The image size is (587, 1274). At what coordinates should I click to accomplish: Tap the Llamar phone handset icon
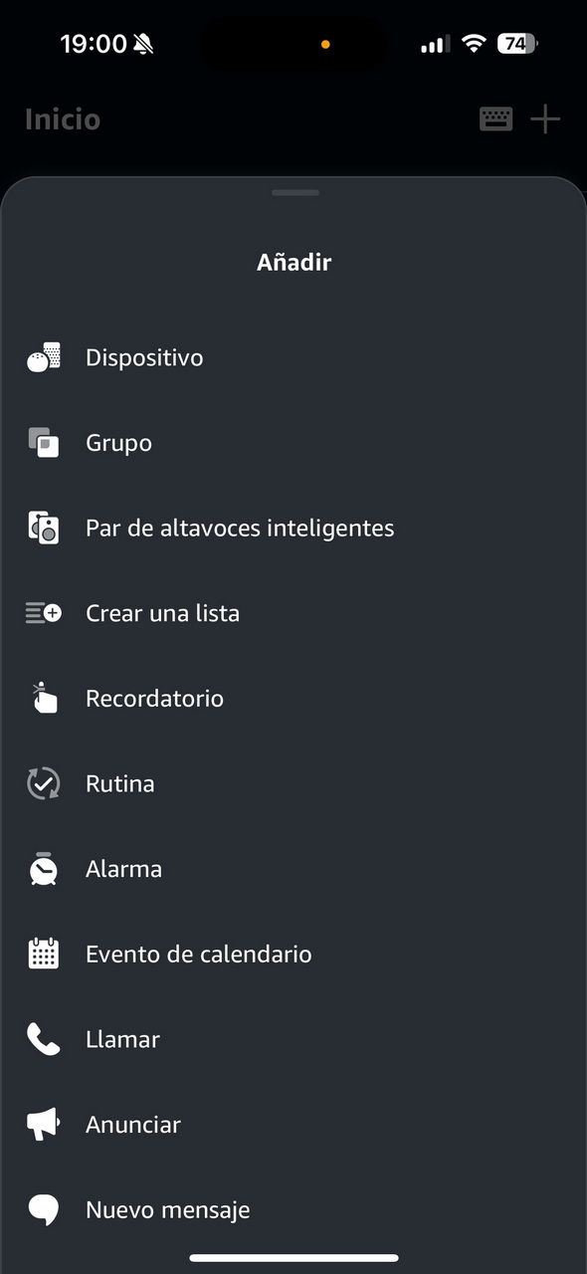[44, 1039]
